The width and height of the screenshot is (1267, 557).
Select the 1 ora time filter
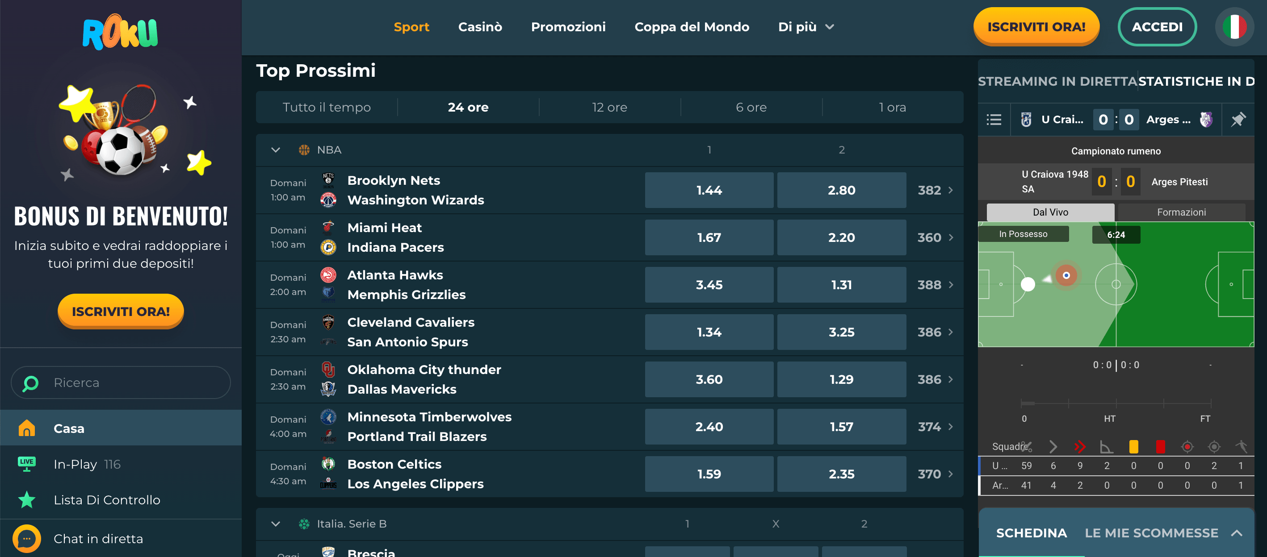tap(892, 107)
